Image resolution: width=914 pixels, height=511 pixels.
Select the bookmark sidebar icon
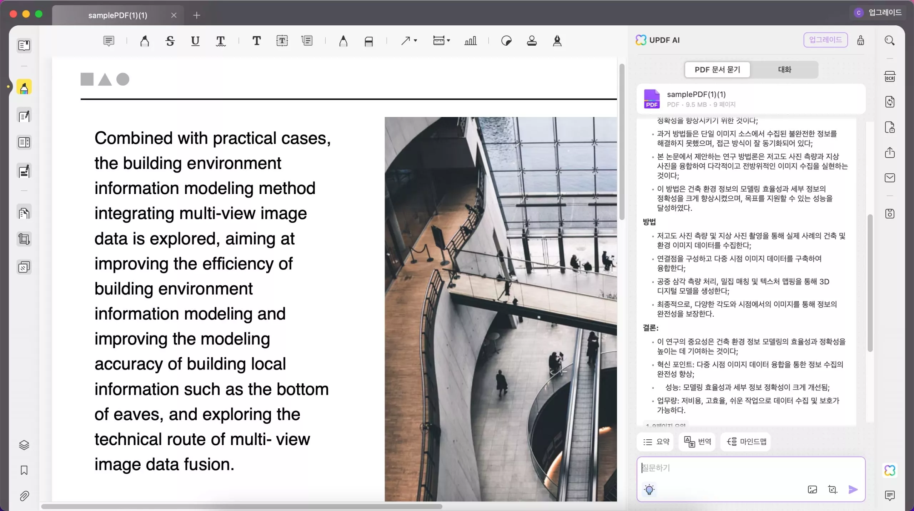click(23, 470)
